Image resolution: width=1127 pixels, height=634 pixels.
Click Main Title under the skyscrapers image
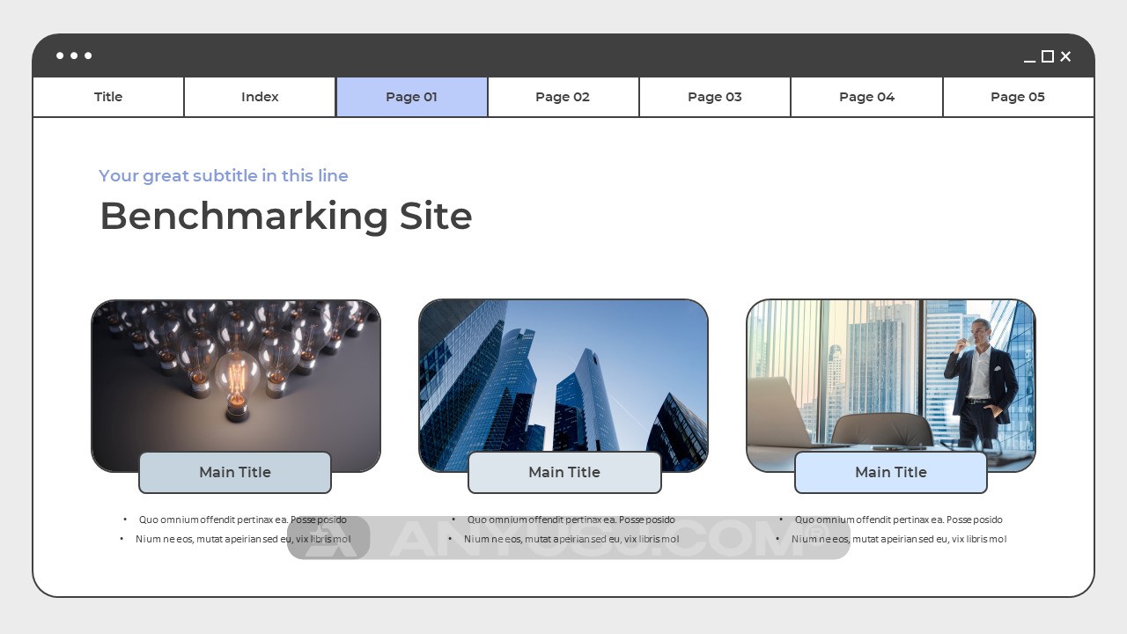coord(564,472)
